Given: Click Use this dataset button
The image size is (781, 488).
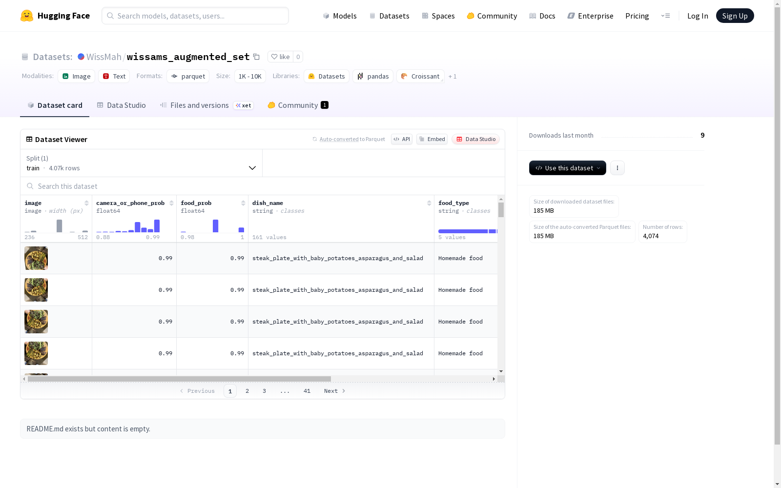Looking at the screenshot, I should 568,168.
